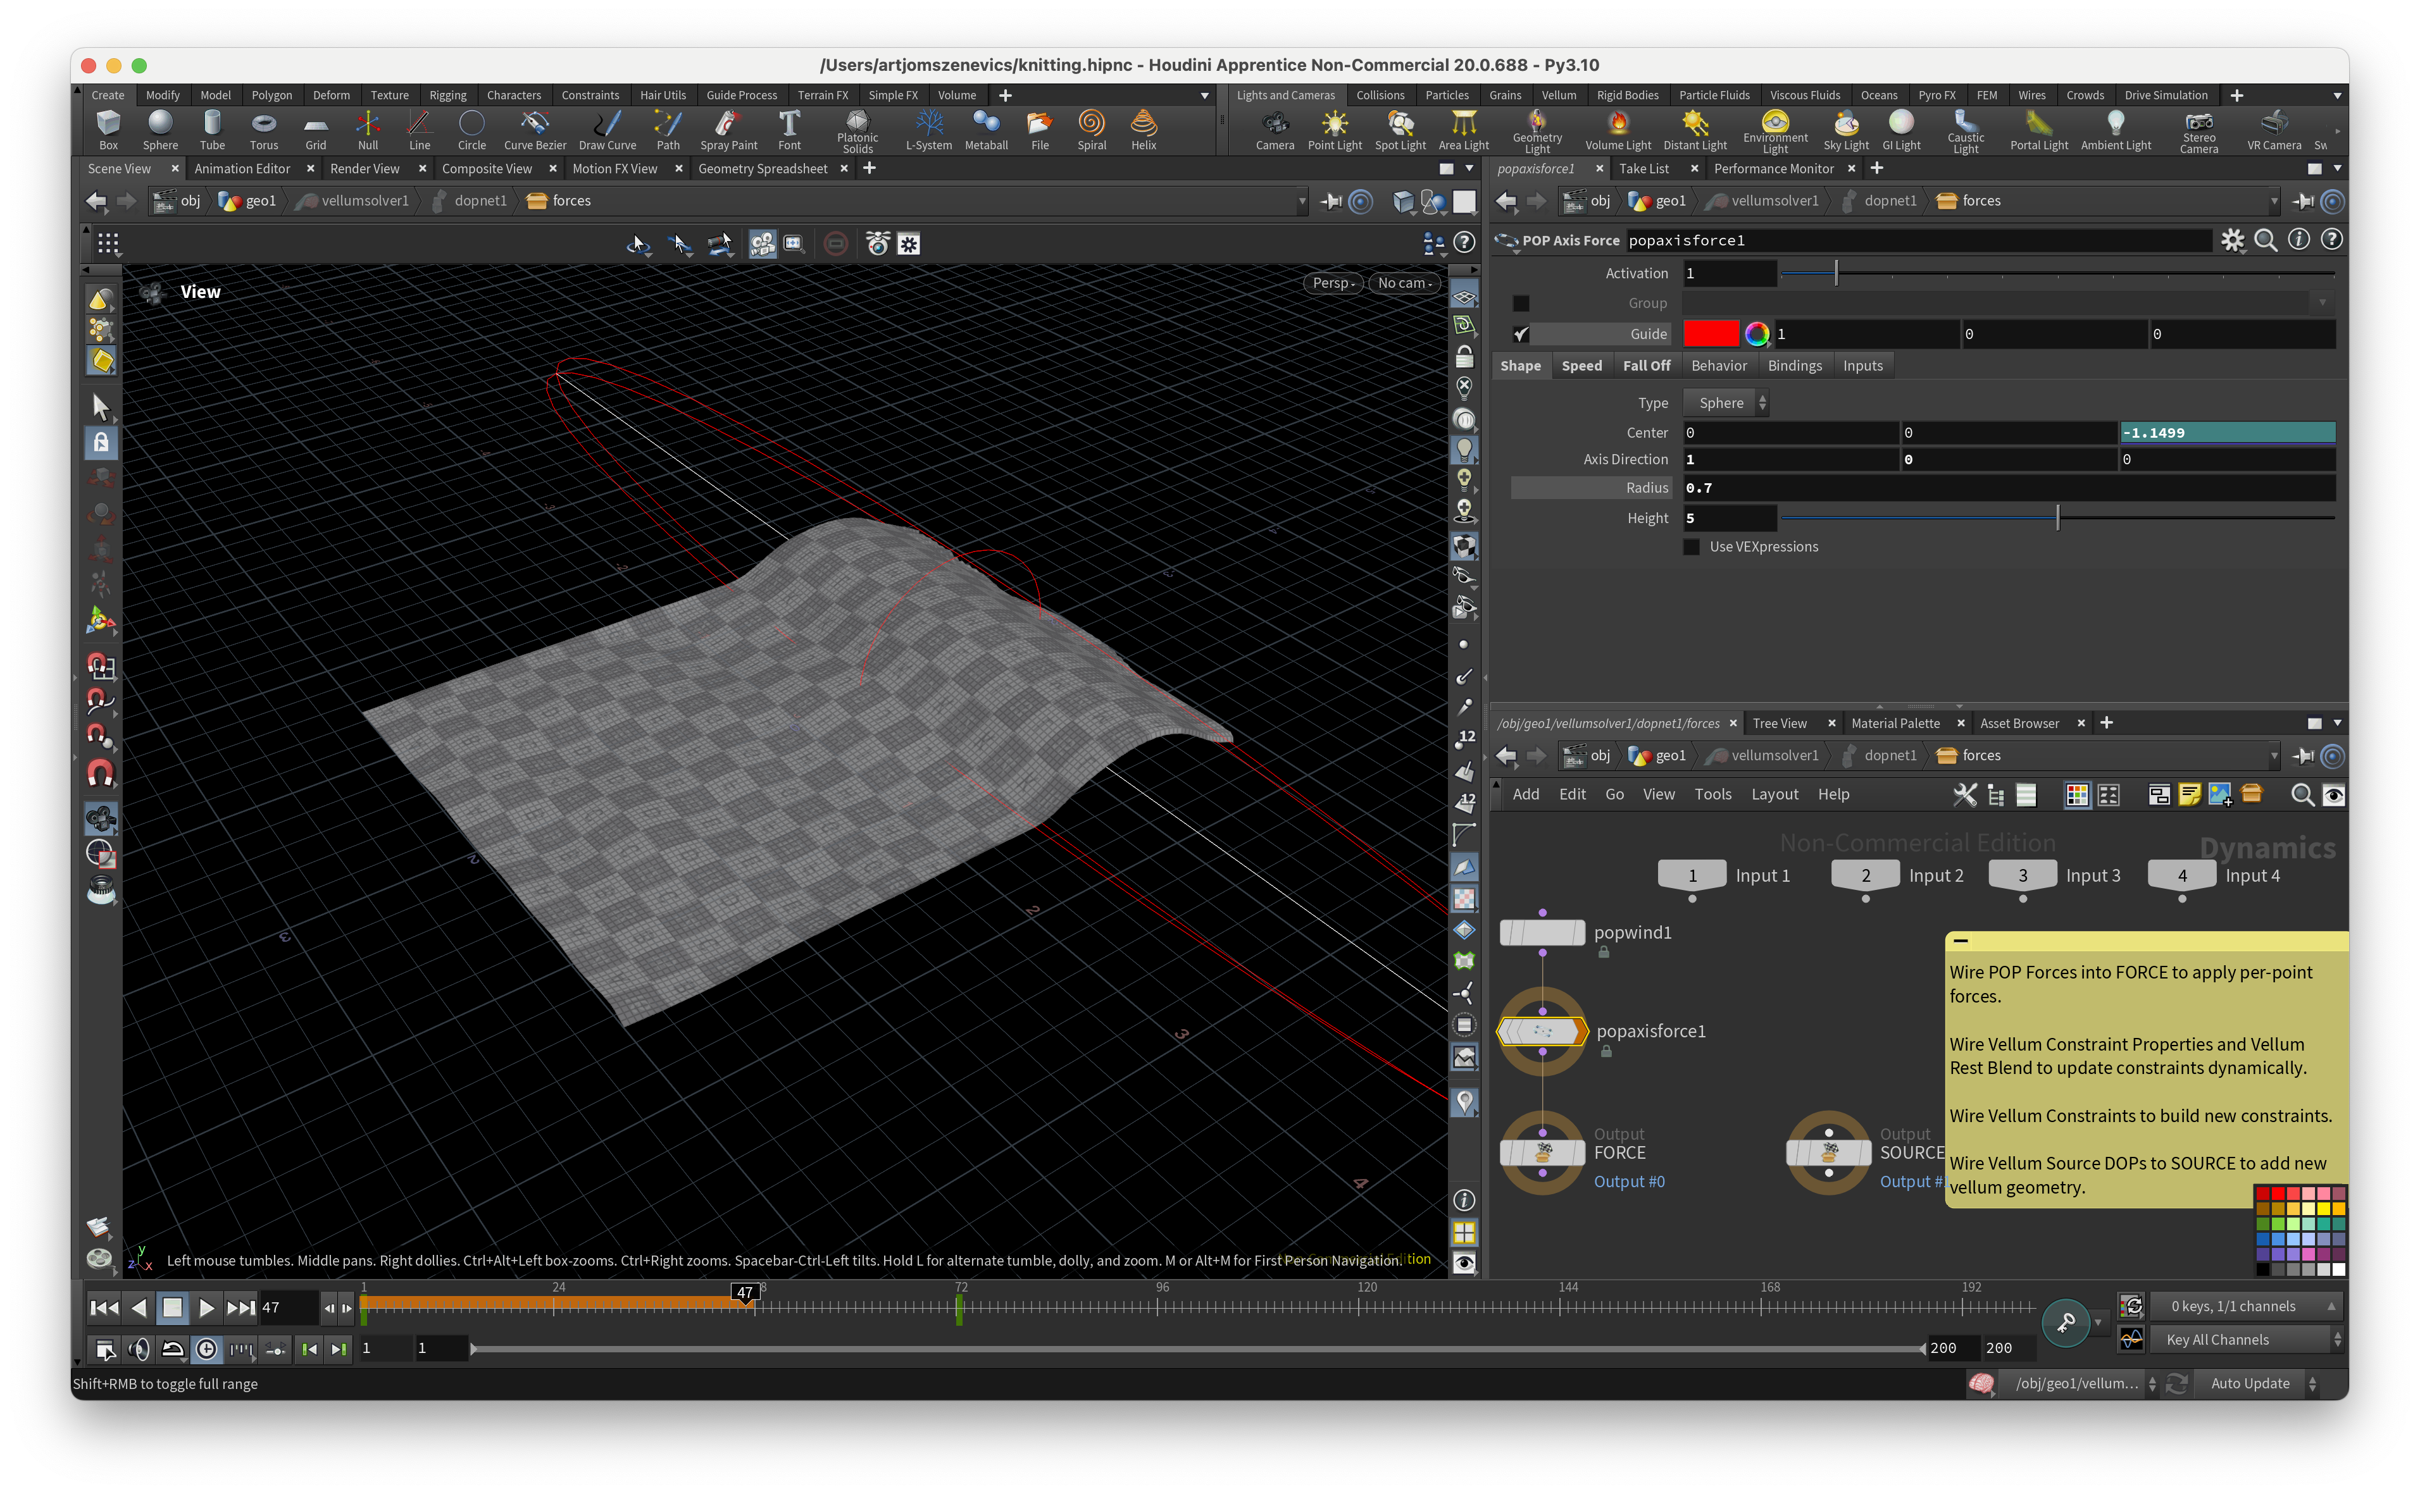Open the Persp viewport dropdown
This screenshot has width=2420, height=1494.
point(1333,283)
